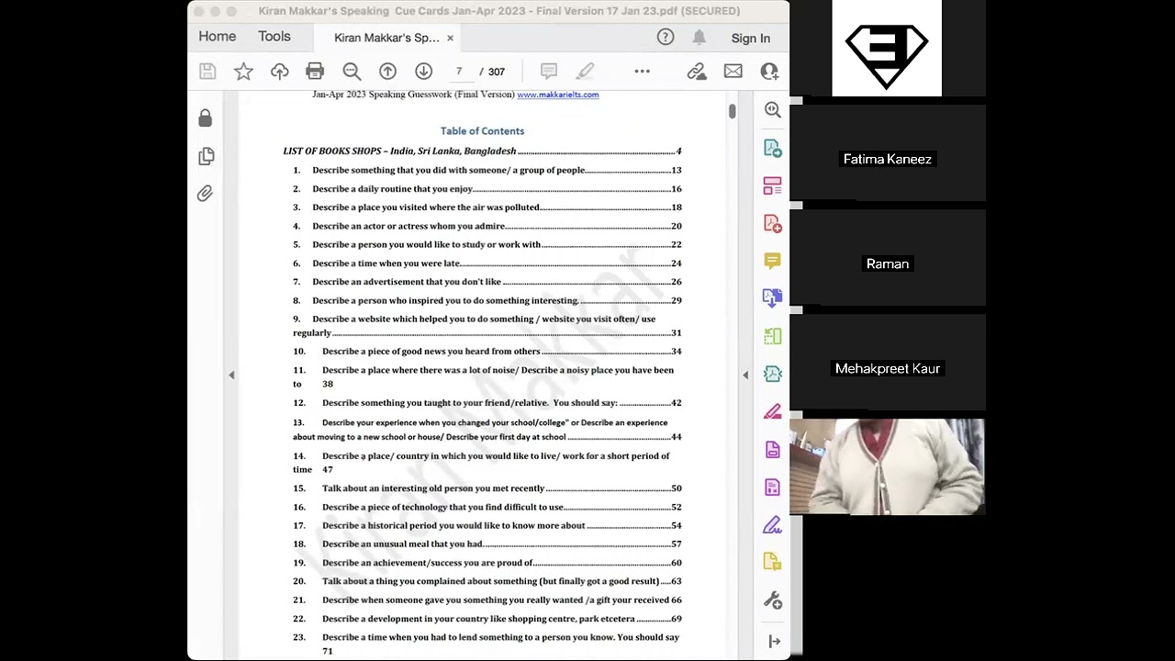The image size is (1175, 661).
Task: Open the Edit PDF tool
Action: (x=773, y=186)
